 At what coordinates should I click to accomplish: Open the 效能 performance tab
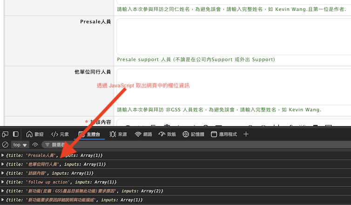coord(167,134)
